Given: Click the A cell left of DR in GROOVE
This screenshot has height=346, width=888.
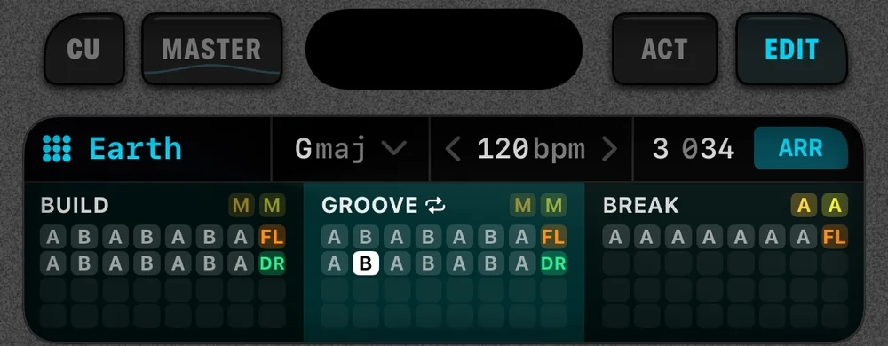Looking at the screenshot, I should (x=522, y=263).
